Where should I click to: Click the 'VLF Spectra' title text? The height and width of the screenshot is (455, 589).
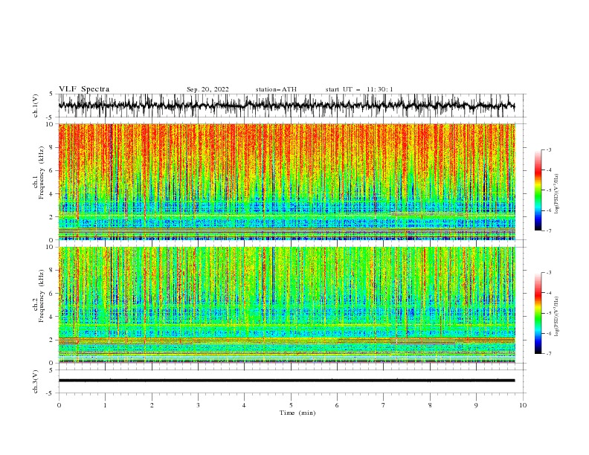(84, 89)
